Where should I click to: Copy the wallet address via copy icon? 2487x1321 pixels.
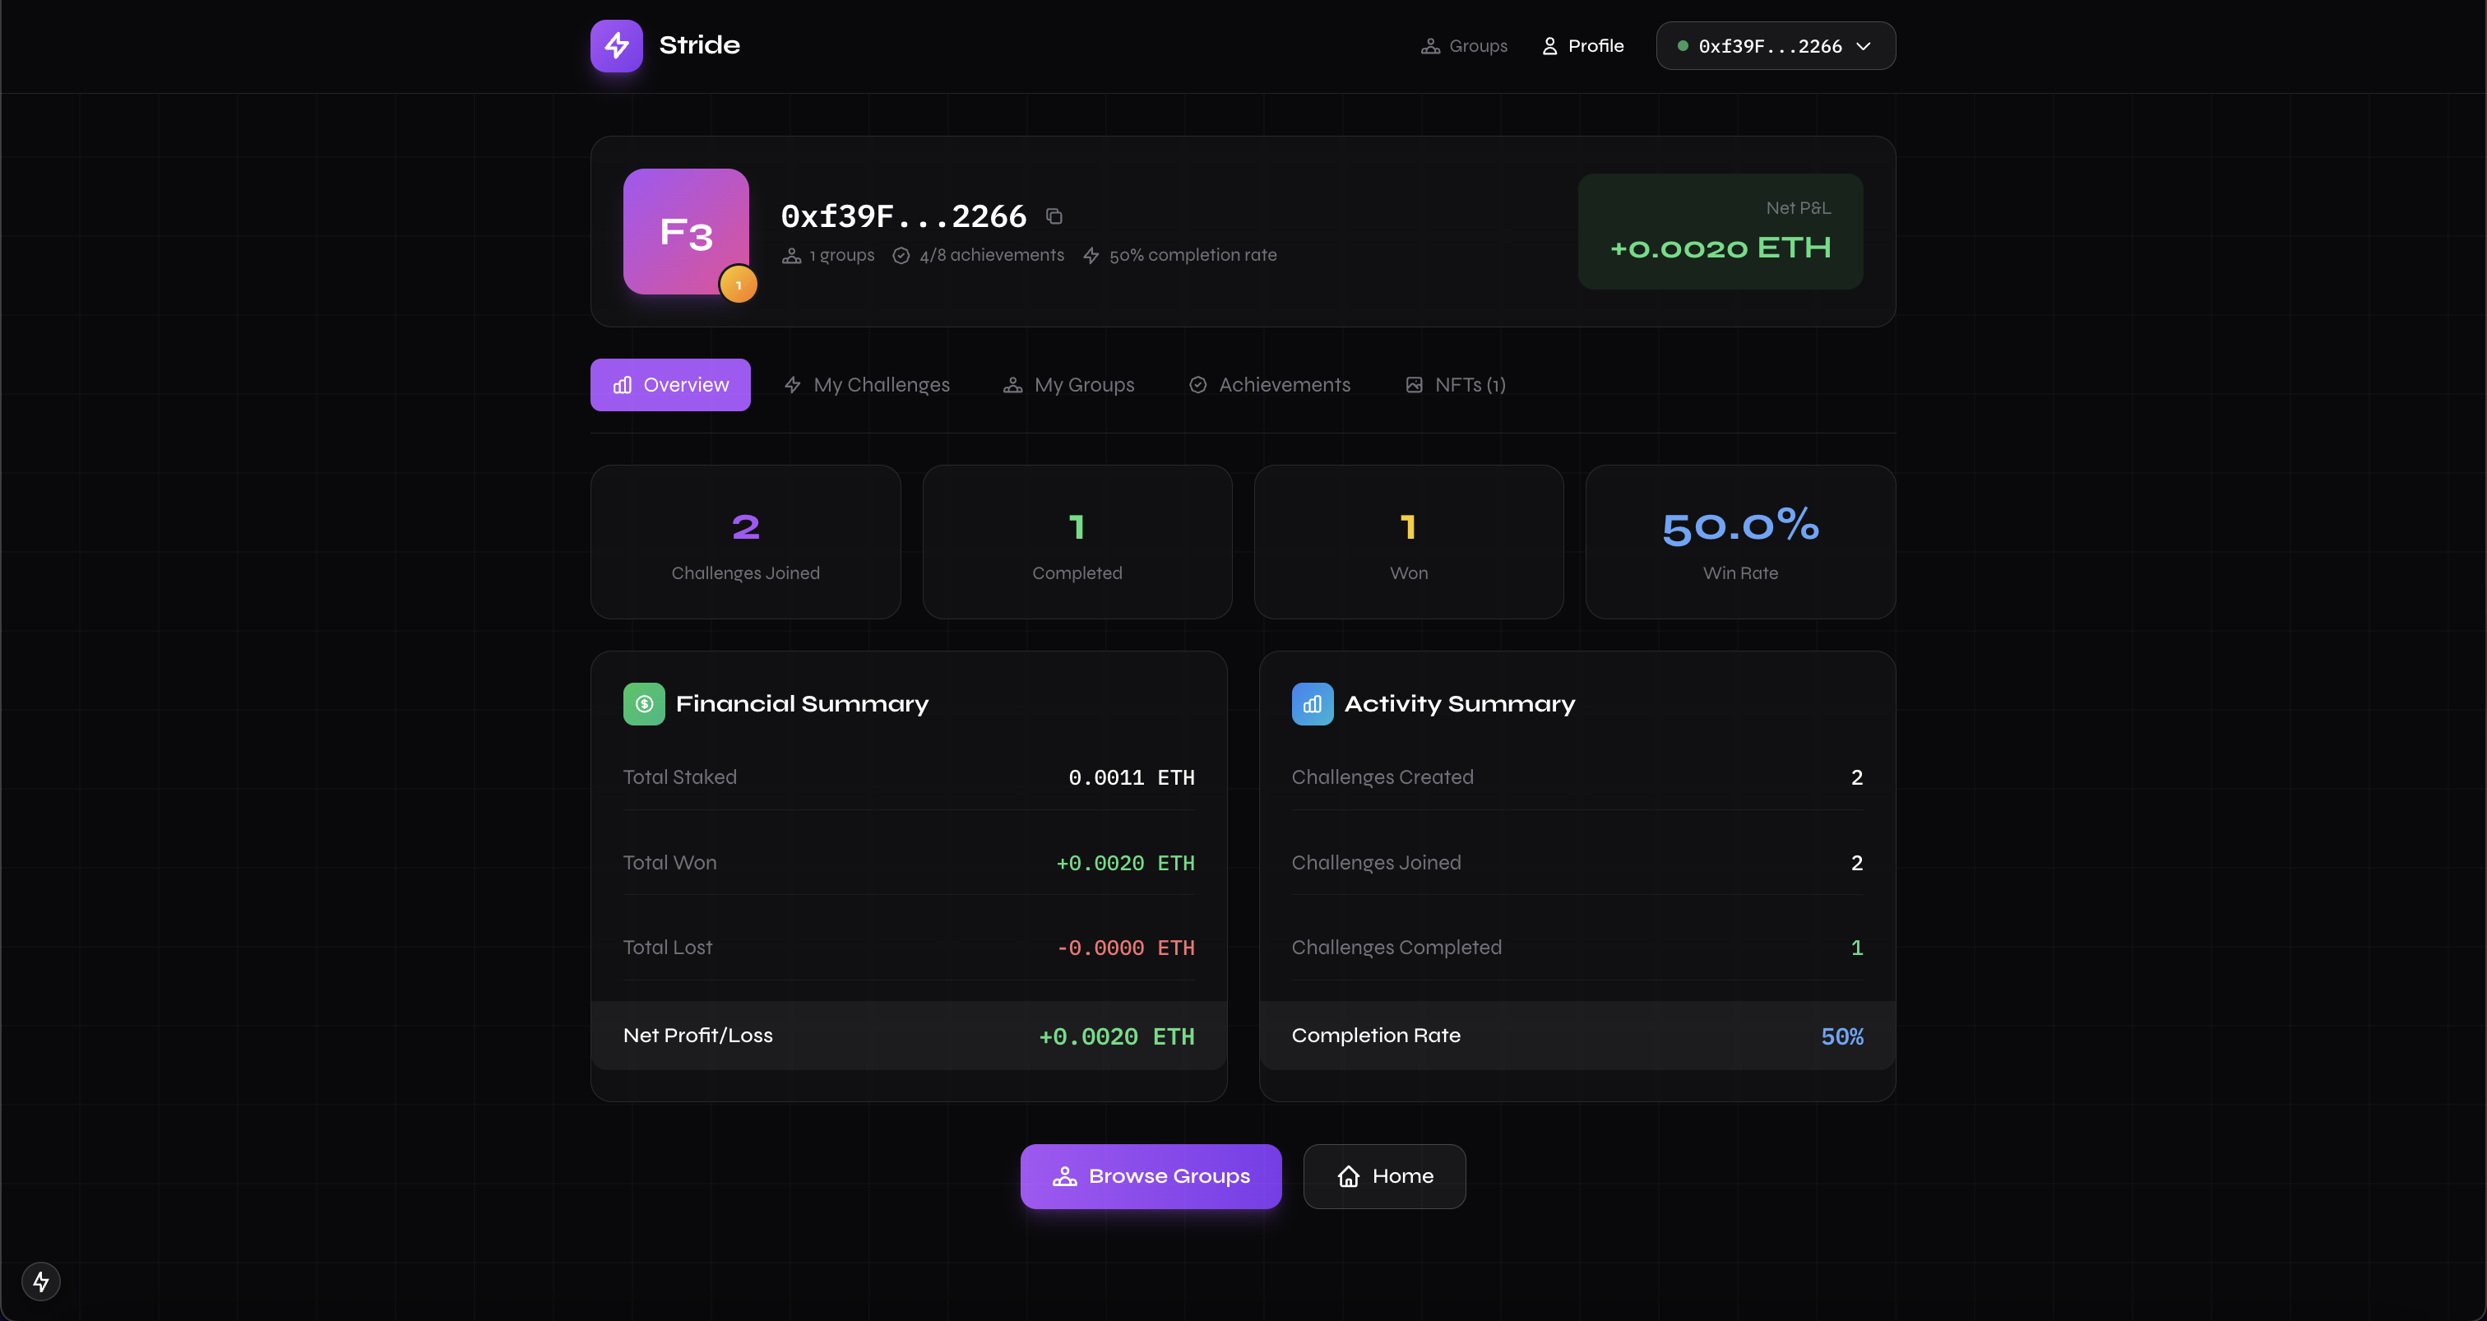tap(1054, 216)
